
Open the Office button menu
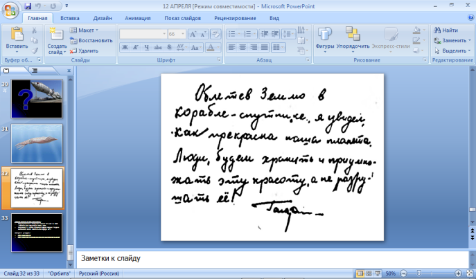coord(10,10)
